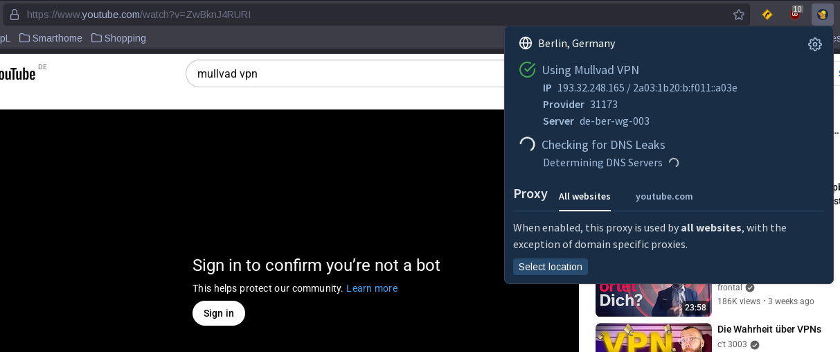Screen dimensions: 840x352
Task: Click the Mullvad browser extension toolbar icon
Action: (x=822, y=15)
